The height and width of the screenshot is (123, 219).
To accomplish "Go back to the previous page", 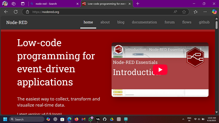I will [6, 12].
